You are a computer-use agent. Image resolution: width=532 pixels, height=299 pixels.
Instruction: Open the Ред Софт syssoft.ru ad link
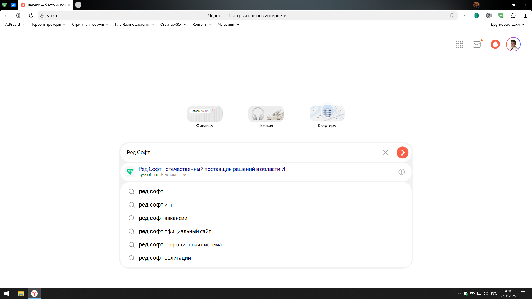coord(213,169)
